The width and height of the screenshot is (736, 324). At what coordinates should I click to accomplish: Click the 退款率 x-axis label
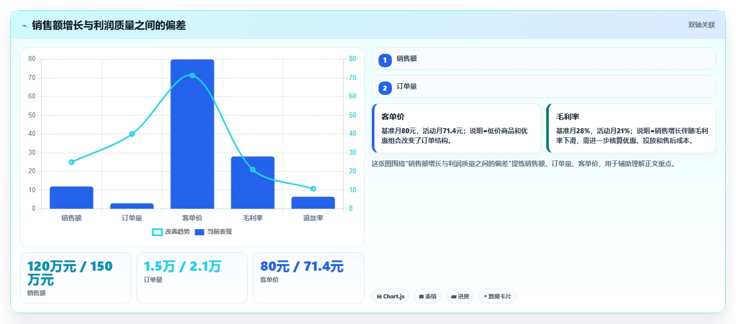[x=313, y=218]
